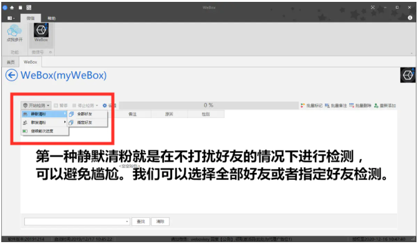Select 指定好友 specified friends submenu item

(x=87, y=122)
